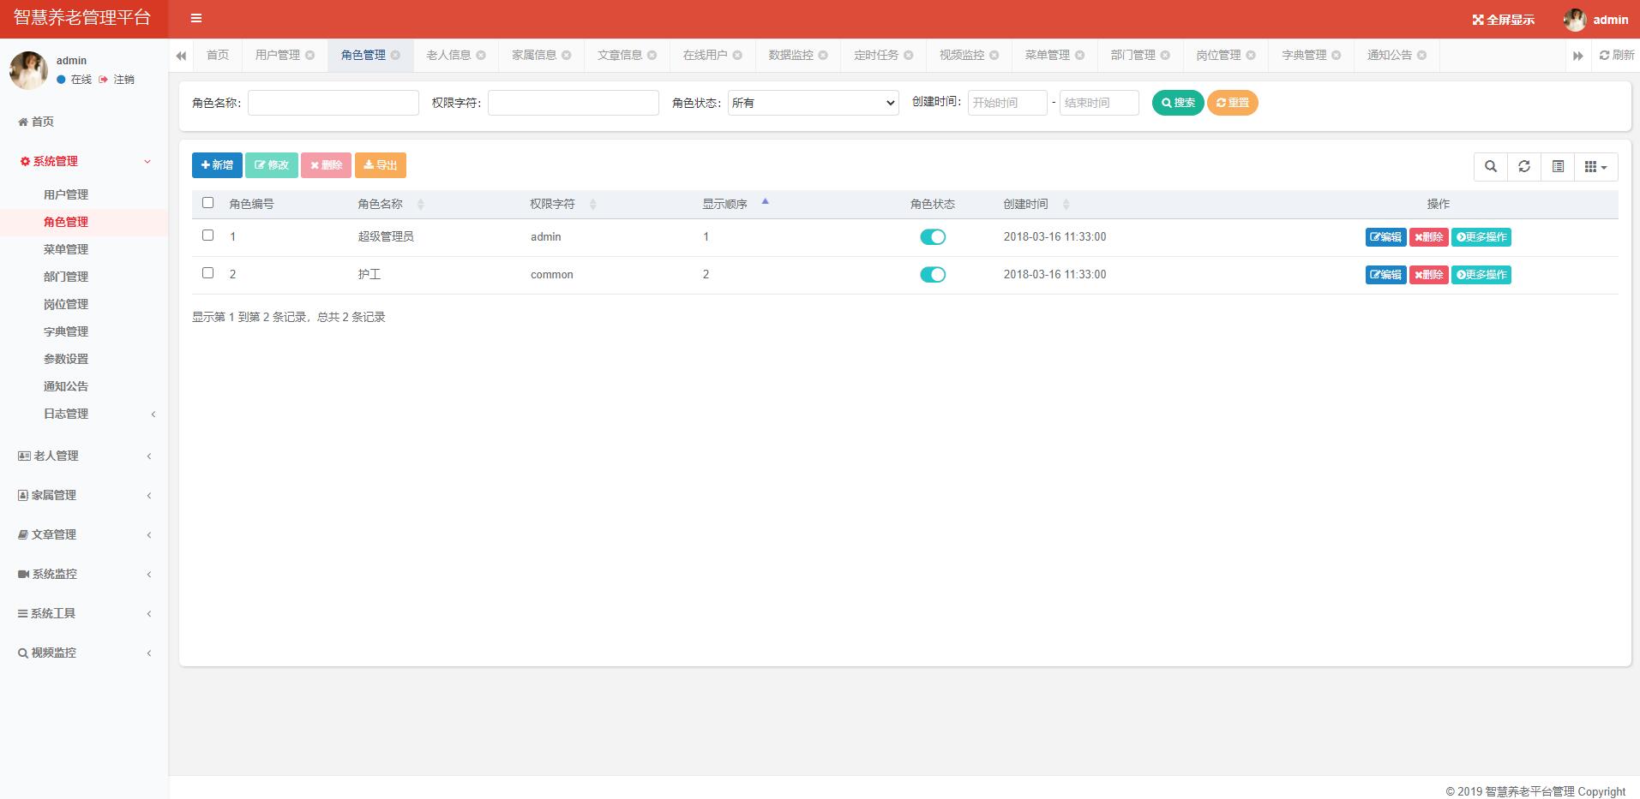Expand the 系统监控 sidebar menu
The width and height of the screenshot is (1640, 799).
84,574
